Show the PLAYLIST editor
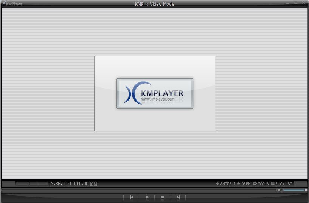This screenshot has width=309, height=203. pos(281,183)
